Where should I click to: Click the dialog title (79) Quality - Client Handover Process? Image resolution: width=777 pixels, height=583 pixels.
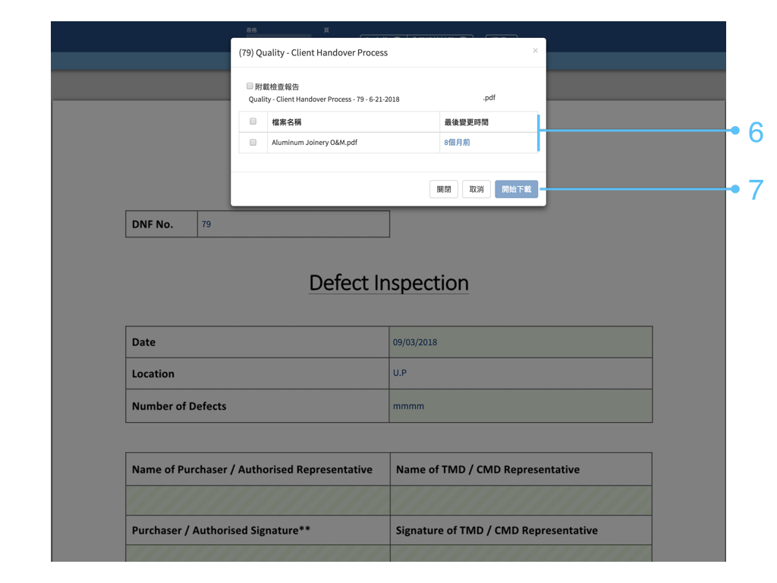(313, 52)
